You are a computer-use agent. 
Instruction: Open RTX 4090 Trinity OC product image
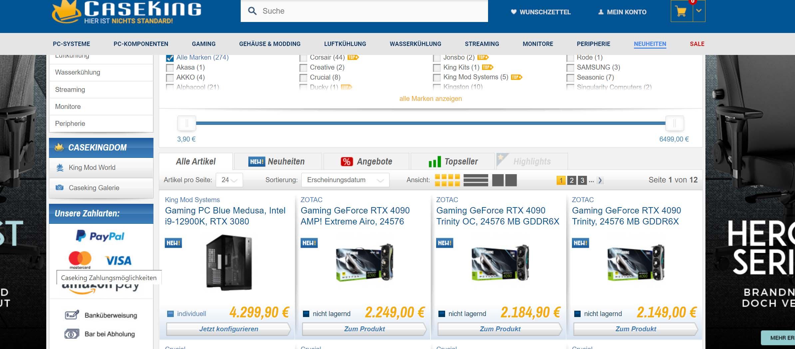(x=500, y=263)
